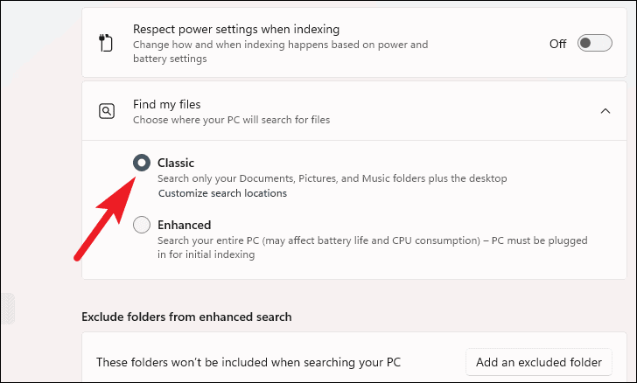Click the Off label beside the toggle
Image resolution: width=637 pixels, height=383 pixels.
coord(557,44)
